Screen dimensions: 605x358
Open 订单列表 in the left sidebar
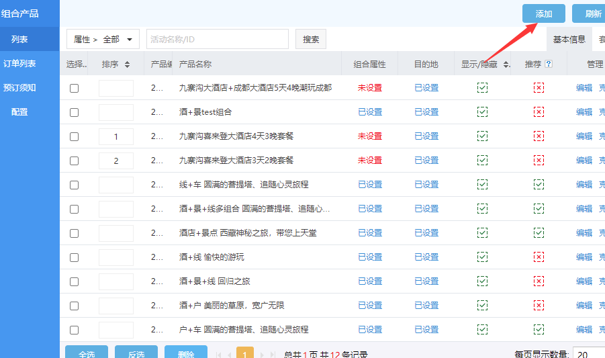(20, 64)
